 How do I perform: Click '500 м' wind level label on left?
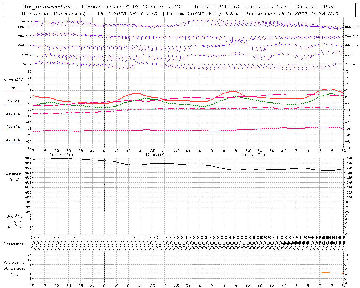click(x=27, y=55)
